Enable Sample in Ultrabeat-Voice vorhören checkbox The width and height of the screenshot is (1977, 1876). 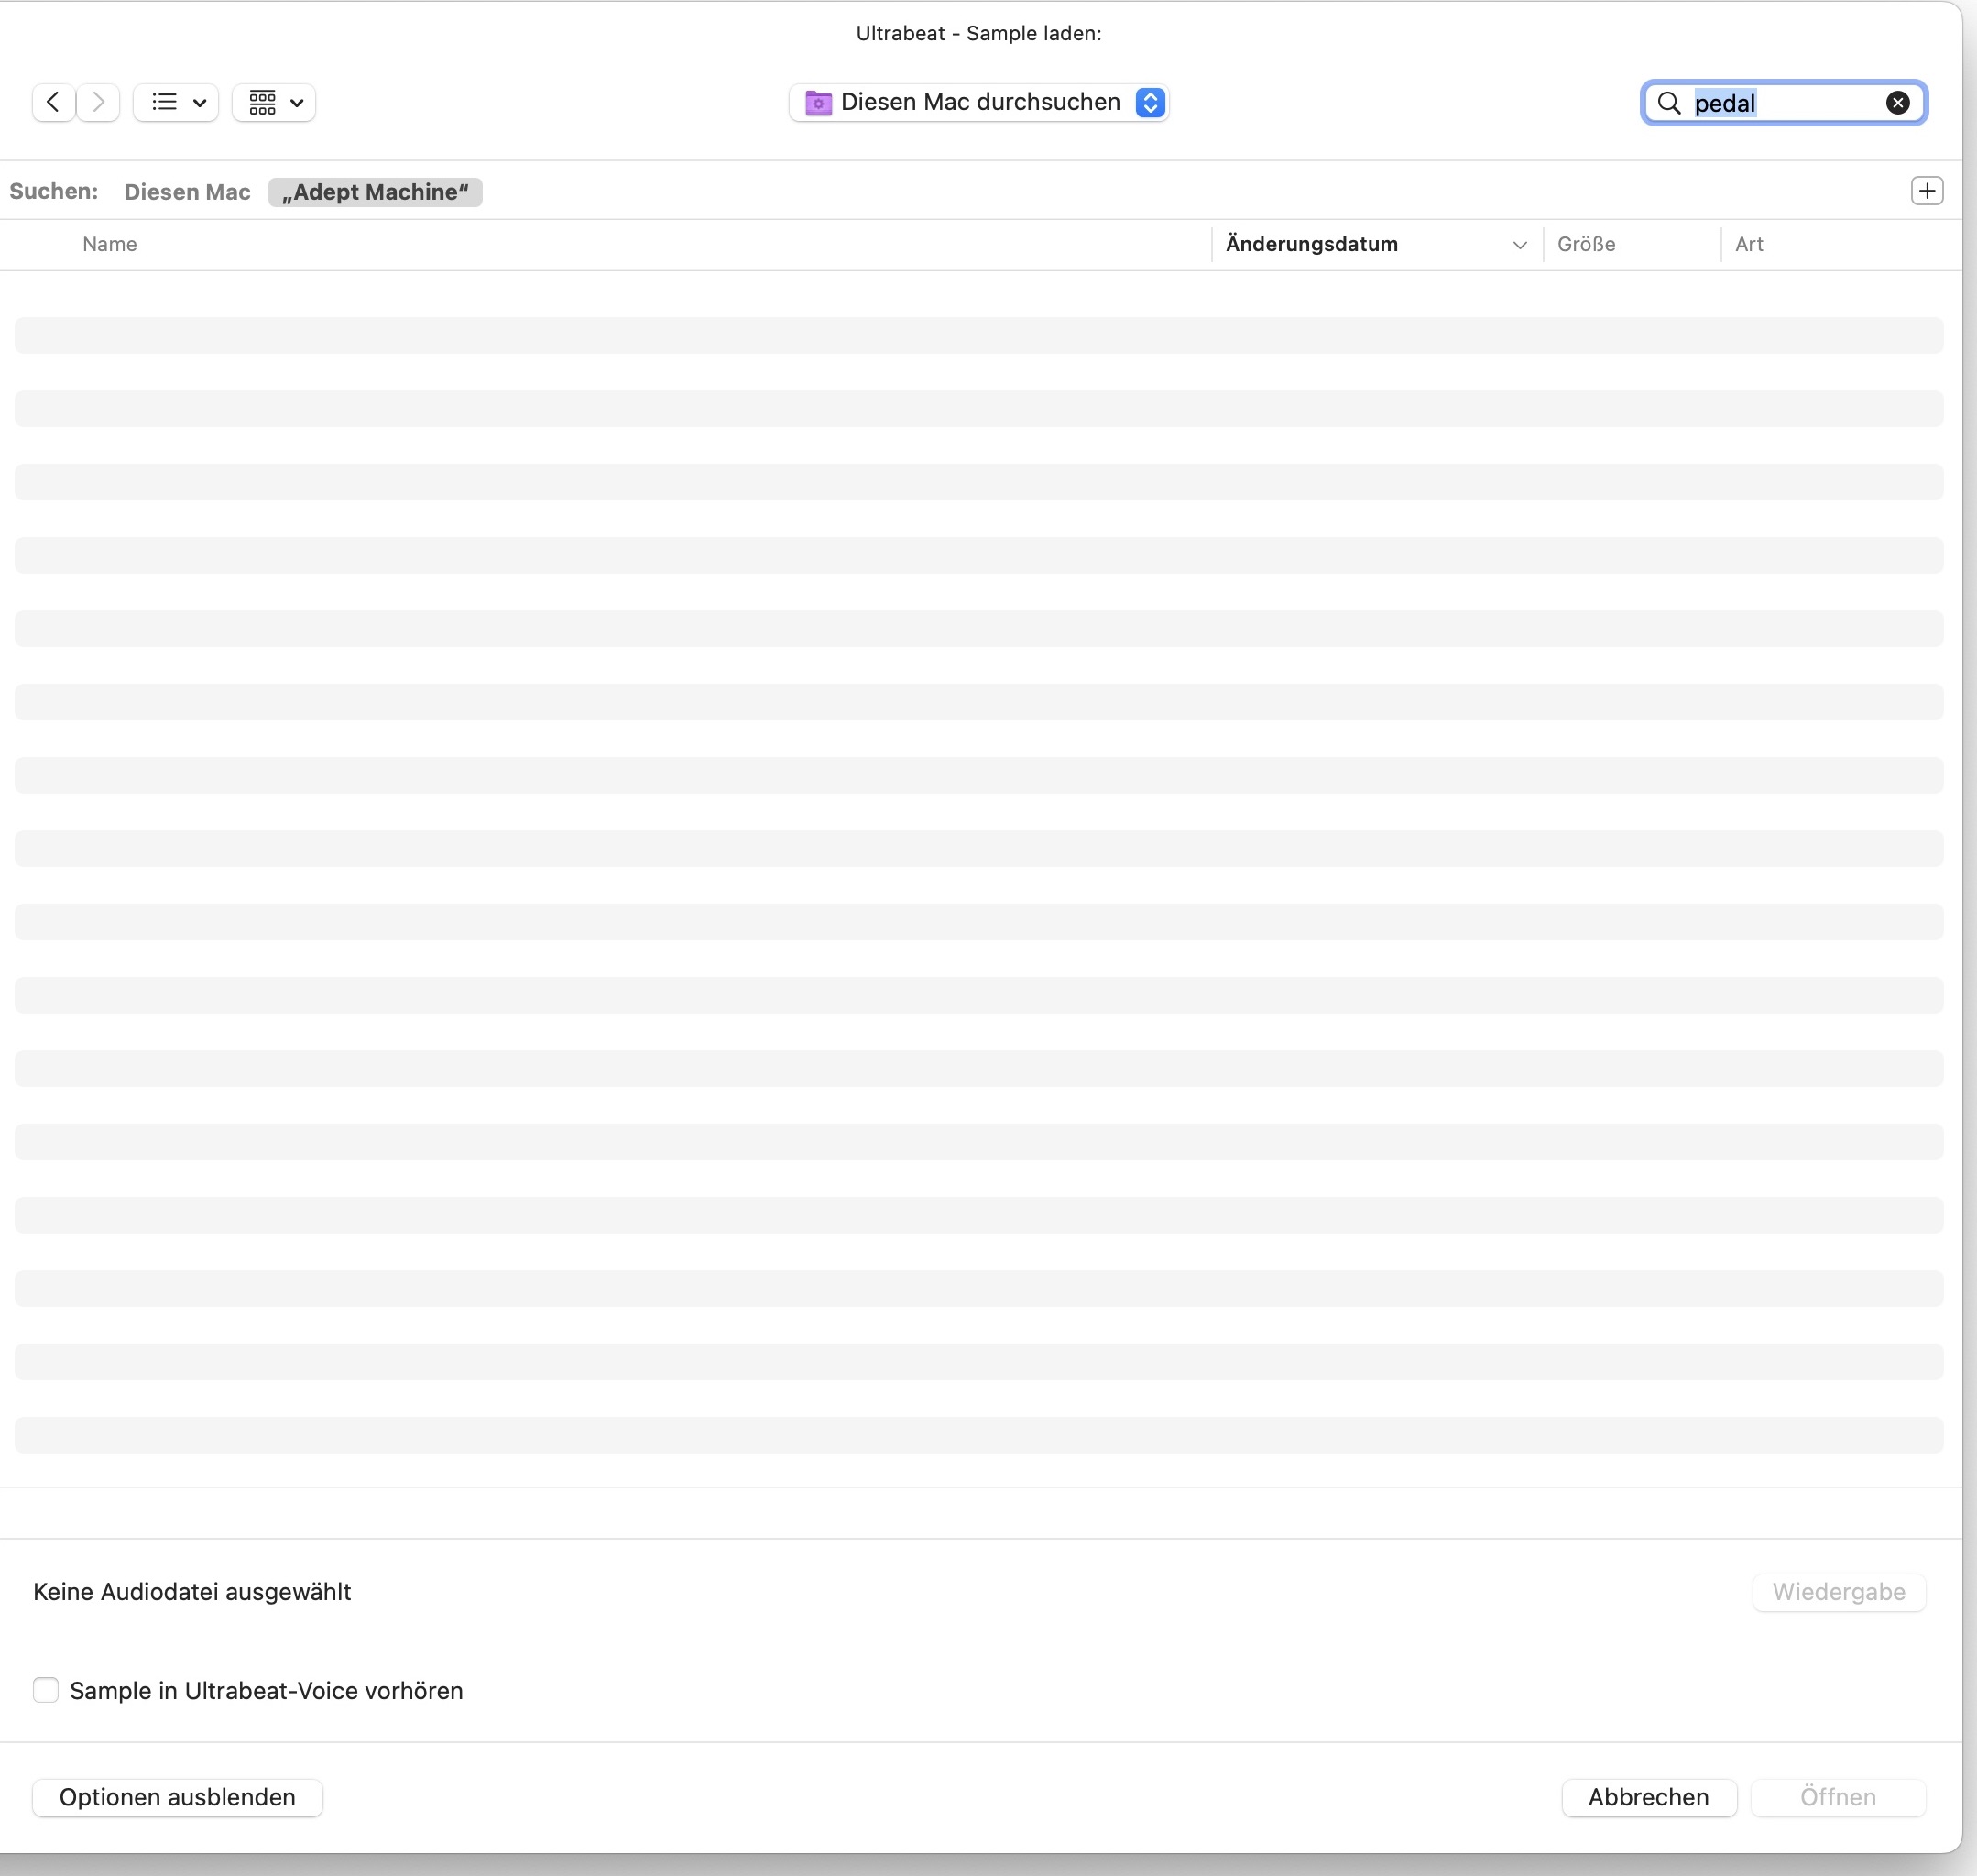click(46, 1690)
